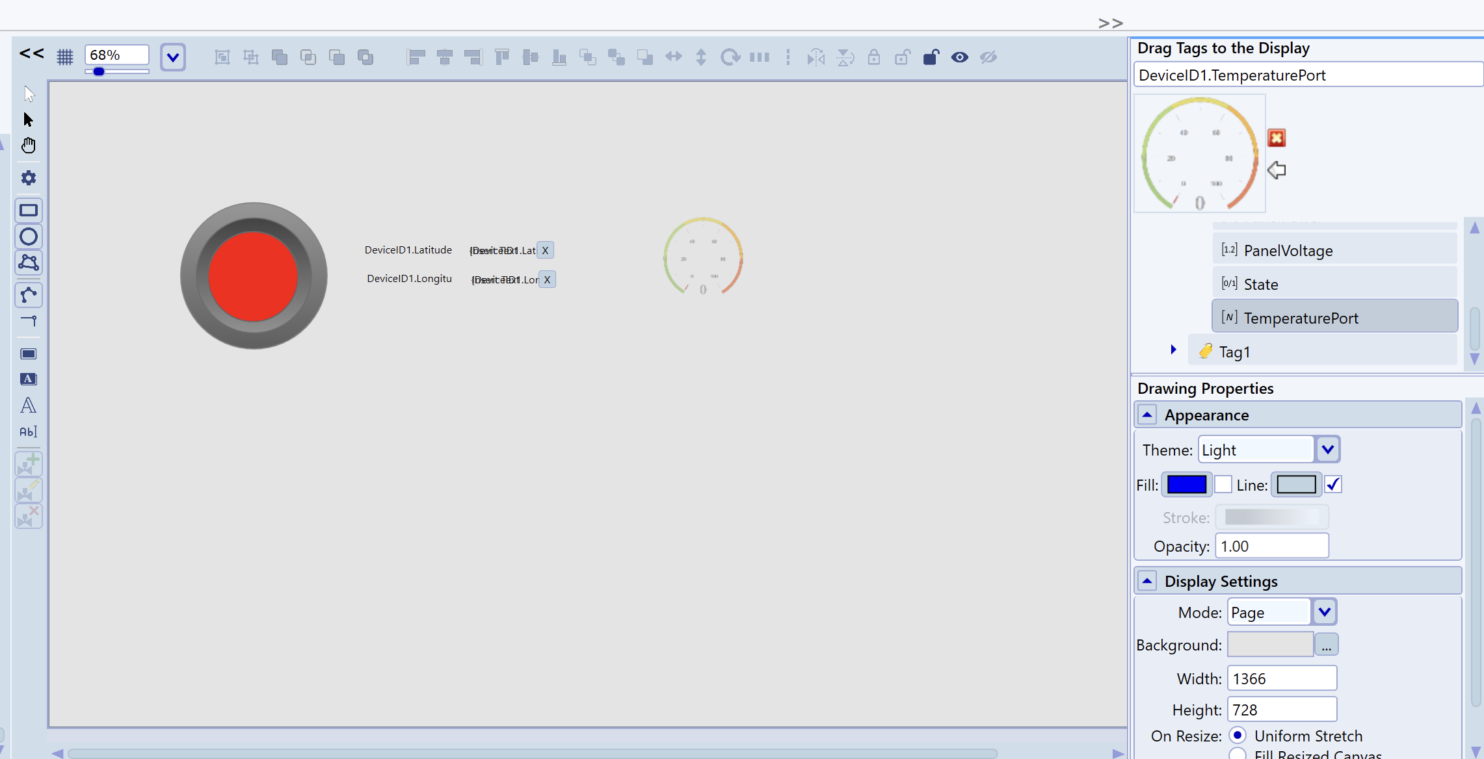This screenshot has height=759, width=1484.
Task: Click the red round button on canvas
Action: 254,276
